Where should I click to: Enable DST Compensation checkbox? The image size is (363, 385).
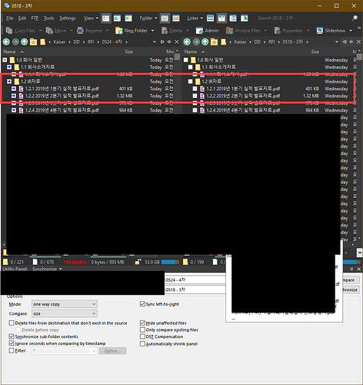point(142,336)
